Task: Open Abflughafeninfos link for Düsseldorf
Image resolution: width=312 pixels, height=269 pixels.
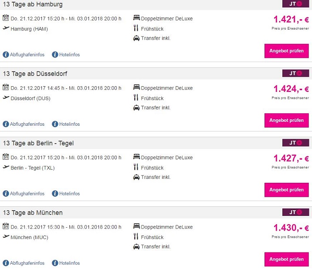Action: 27,124
